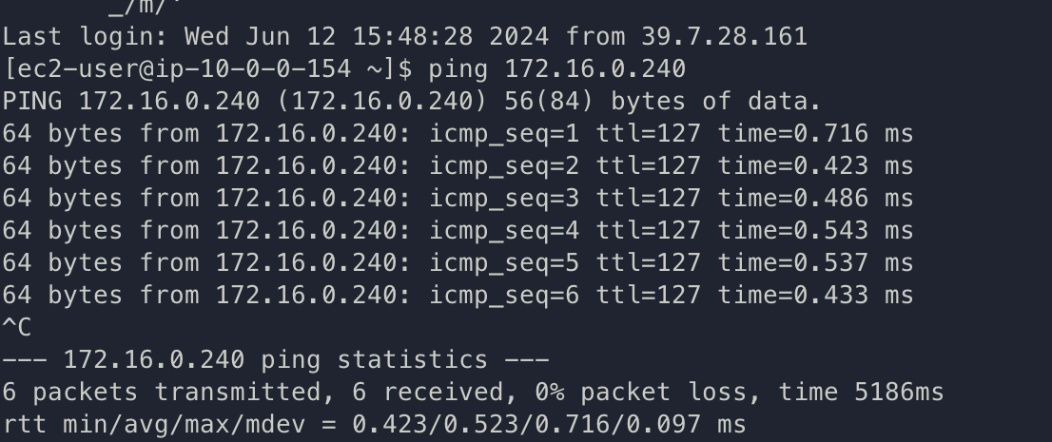Screen dimensions: 1052x442
Task: Click the icmp_seq=6 reply text
Action: [x=504, y=296]
